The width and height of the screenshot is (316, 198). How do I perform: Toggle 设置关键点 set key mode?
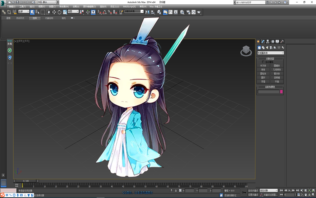253,195
